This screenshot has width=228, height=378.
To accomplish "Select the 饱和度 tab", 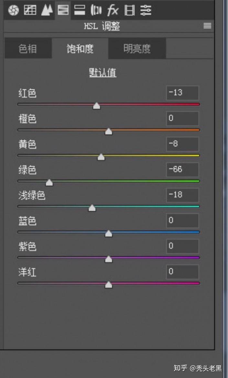I will click(80, 49).
